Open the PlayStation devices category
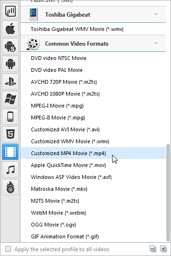The image size is (171, 256). (10, 81)
